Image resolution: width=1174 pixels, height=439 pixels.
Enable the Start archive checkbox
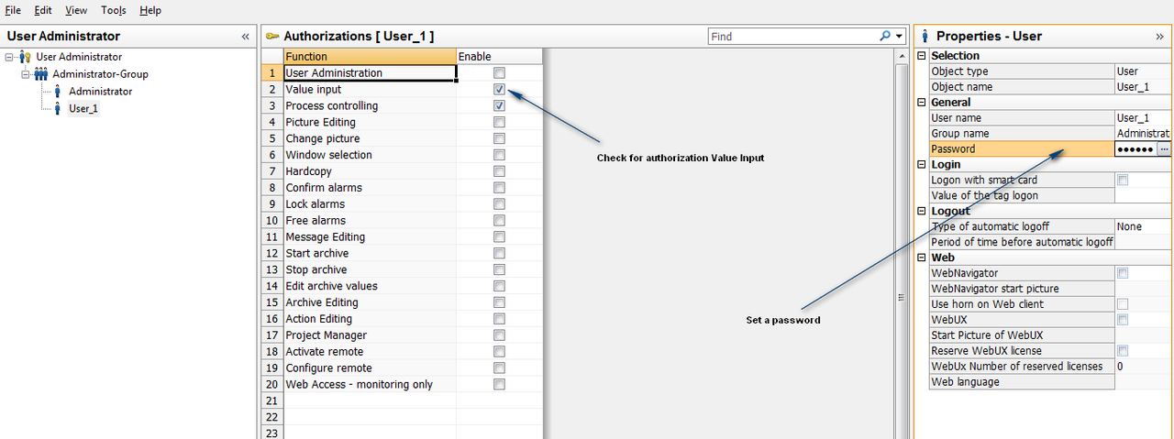click(x=499, y=254)
